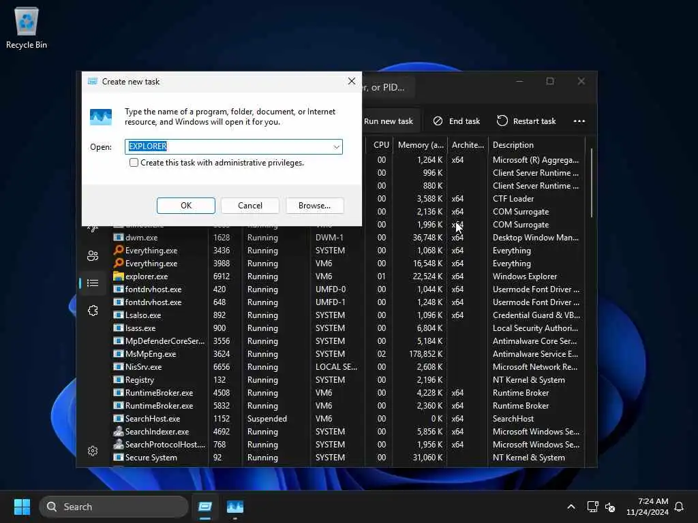Image resolution: width=698 pixels, height=523 pixels.
Task: Sort by the Architecture column header
Action: pos(468,145)
